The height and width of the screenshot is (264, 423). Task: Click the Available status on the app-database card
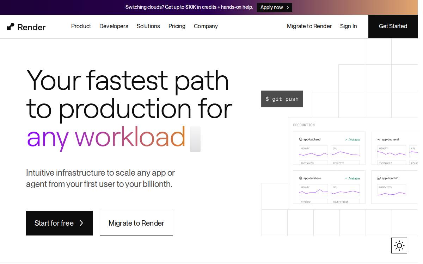[x=352, y=178]
